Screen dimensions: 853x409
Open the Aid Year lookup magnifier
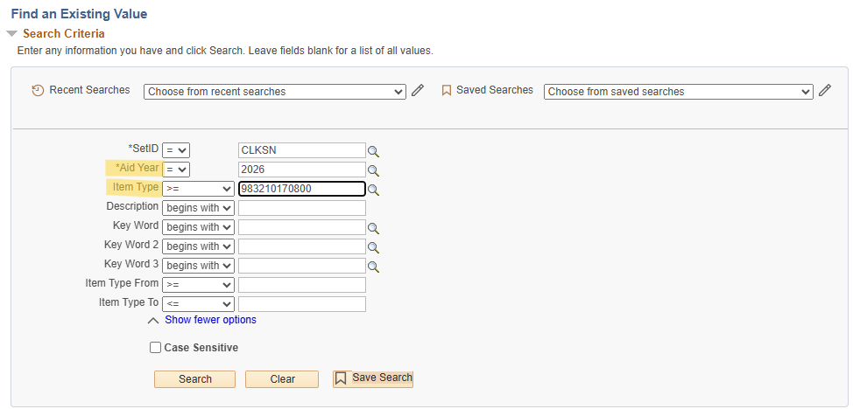click(373, 170)
